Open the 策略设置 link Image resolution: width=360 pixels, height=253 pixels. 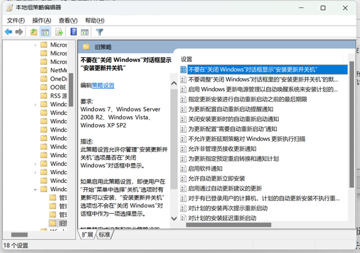click(x=103, y=86)
